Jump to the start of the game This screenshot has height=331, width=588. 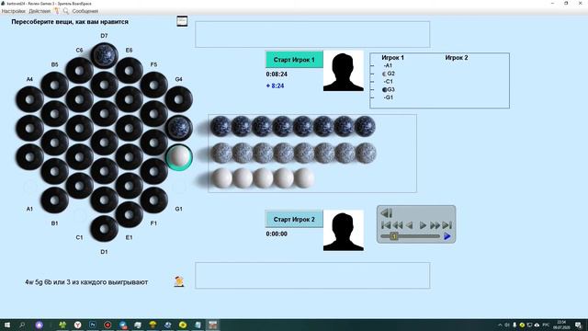click(386, 225)
